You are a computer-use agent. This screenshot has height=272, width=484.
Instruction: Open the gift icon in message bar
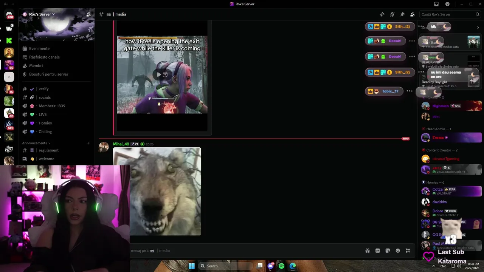click(x=368, y=250)
